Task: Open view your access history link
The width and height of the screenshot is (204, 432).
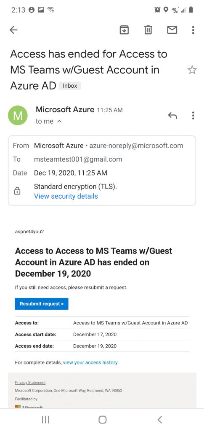Action: [x=90, y=362]
